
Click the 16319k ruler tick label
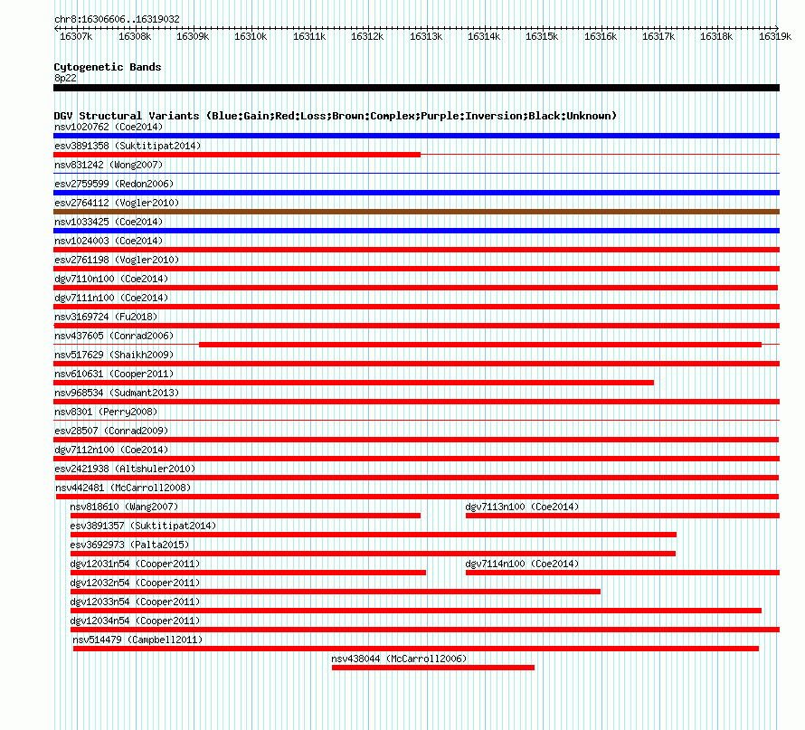tap(775, 36)
